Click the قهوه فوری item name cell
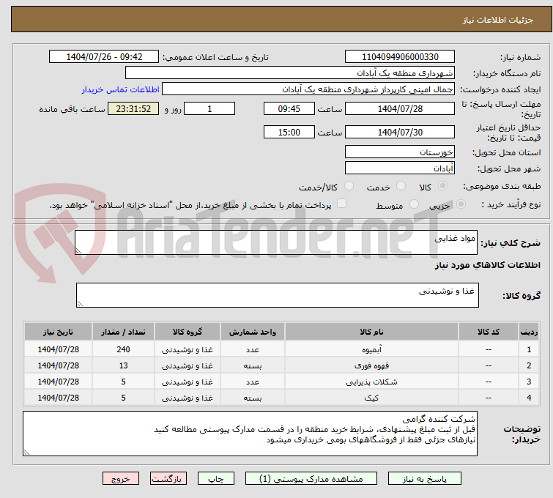The image size is (553, 498). pos(371,365)
